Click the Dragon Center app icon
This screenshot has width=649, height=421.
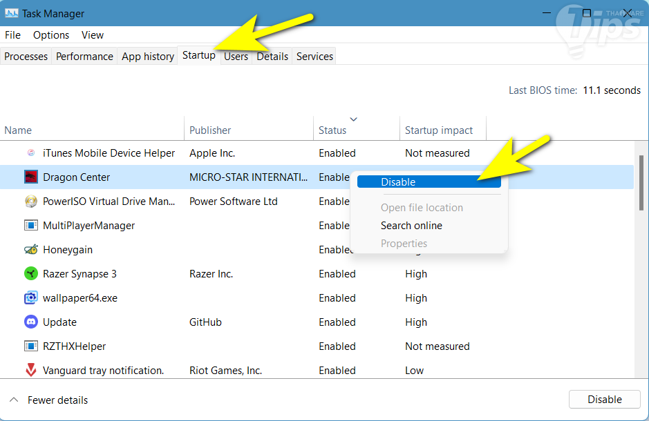(30, 177)
